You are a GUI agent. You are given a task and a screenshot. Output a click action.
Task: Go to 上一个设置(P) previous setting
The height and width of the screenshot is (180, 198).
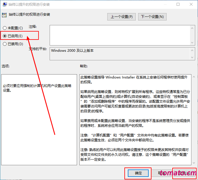pyautogui.click(x=122, y=17)
